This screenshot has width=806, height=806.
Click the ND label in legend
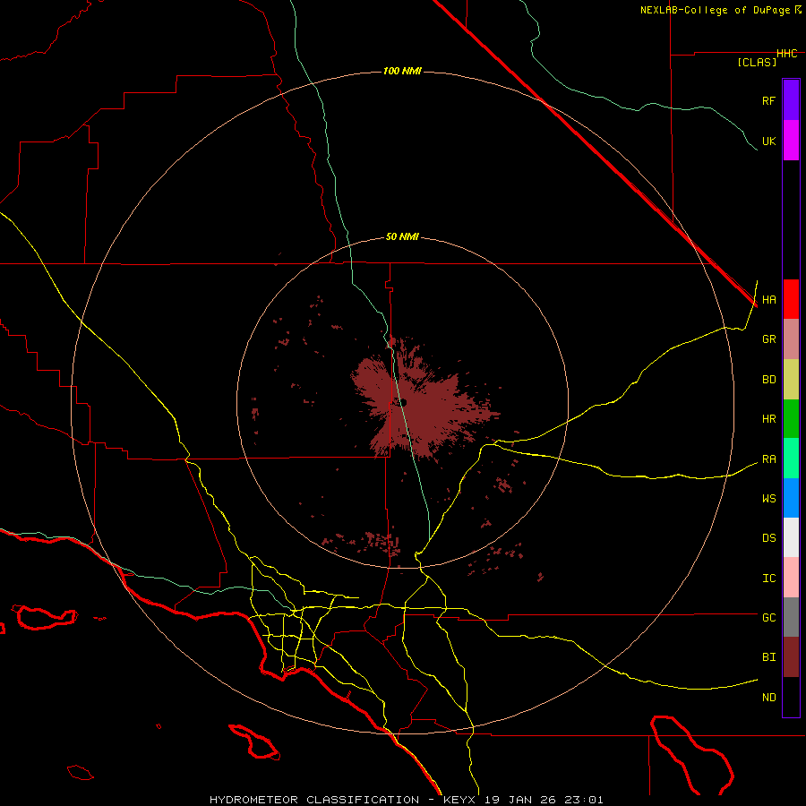click(x=768, y=697)
